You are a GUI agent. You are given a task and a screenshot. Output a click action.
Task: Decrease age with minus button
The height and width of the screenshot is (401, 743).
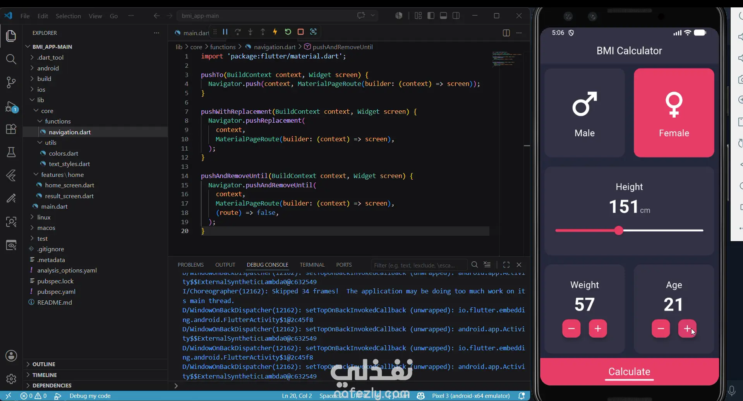(661, 329)
